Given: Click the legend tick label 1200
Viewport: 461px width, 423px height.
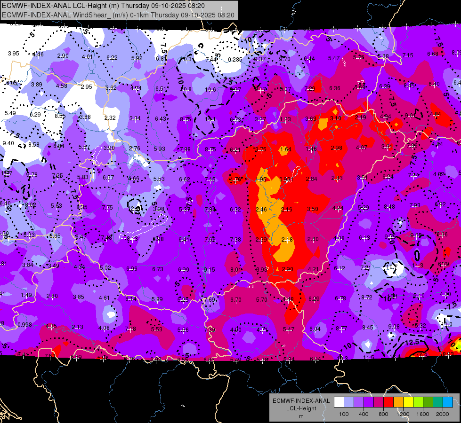Looking at the screenshot, I should [403, 414].
